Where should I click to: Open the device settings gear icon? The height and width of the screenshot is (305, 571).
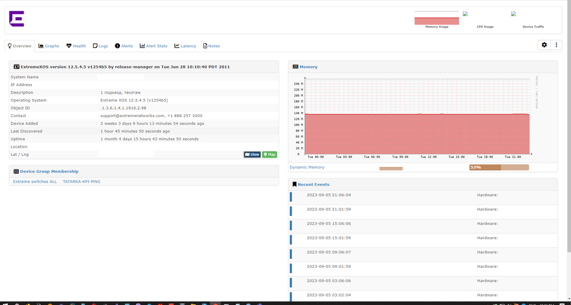click(544, 45)
